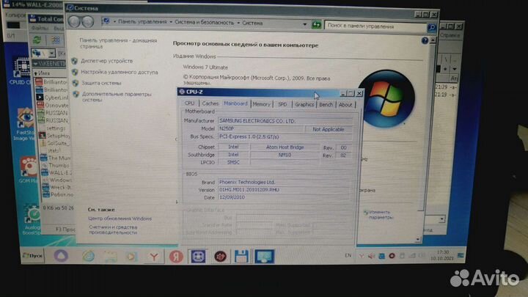Open Счетчики и средства производительности link
Image resolution: width=528 pixels, height=297 pixels.
pyautogui.click(x=113, y=230)
